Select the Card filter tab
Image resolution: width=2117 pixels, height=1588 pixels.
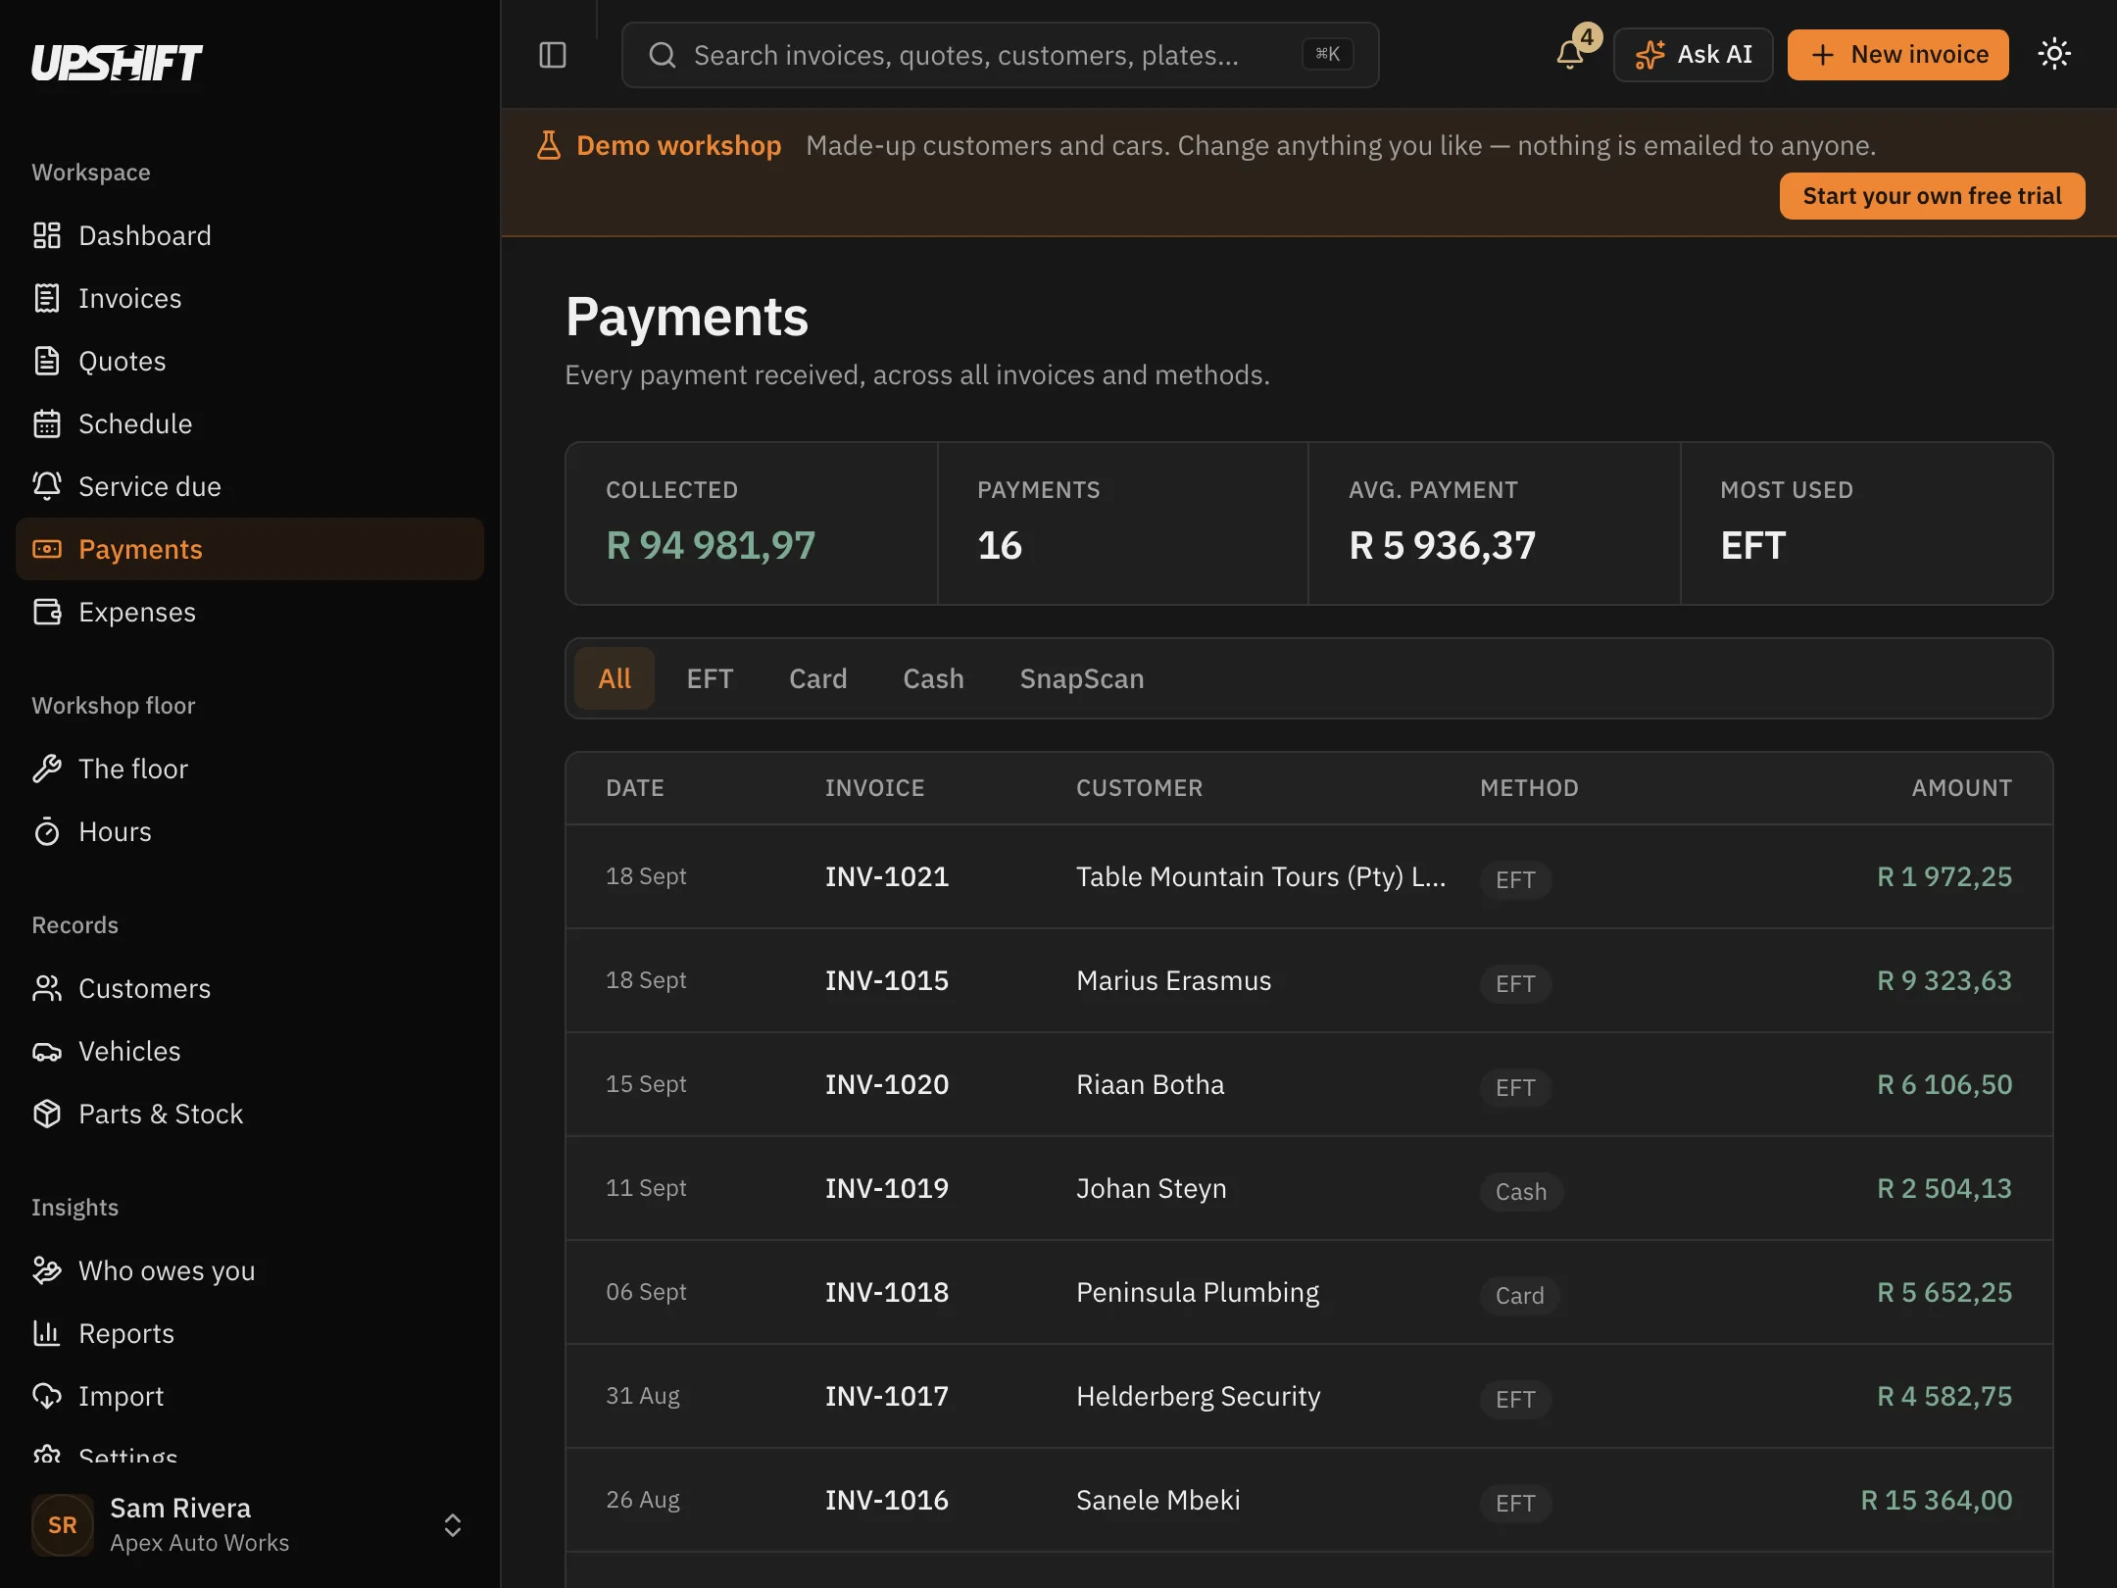(x=817, y=678)
